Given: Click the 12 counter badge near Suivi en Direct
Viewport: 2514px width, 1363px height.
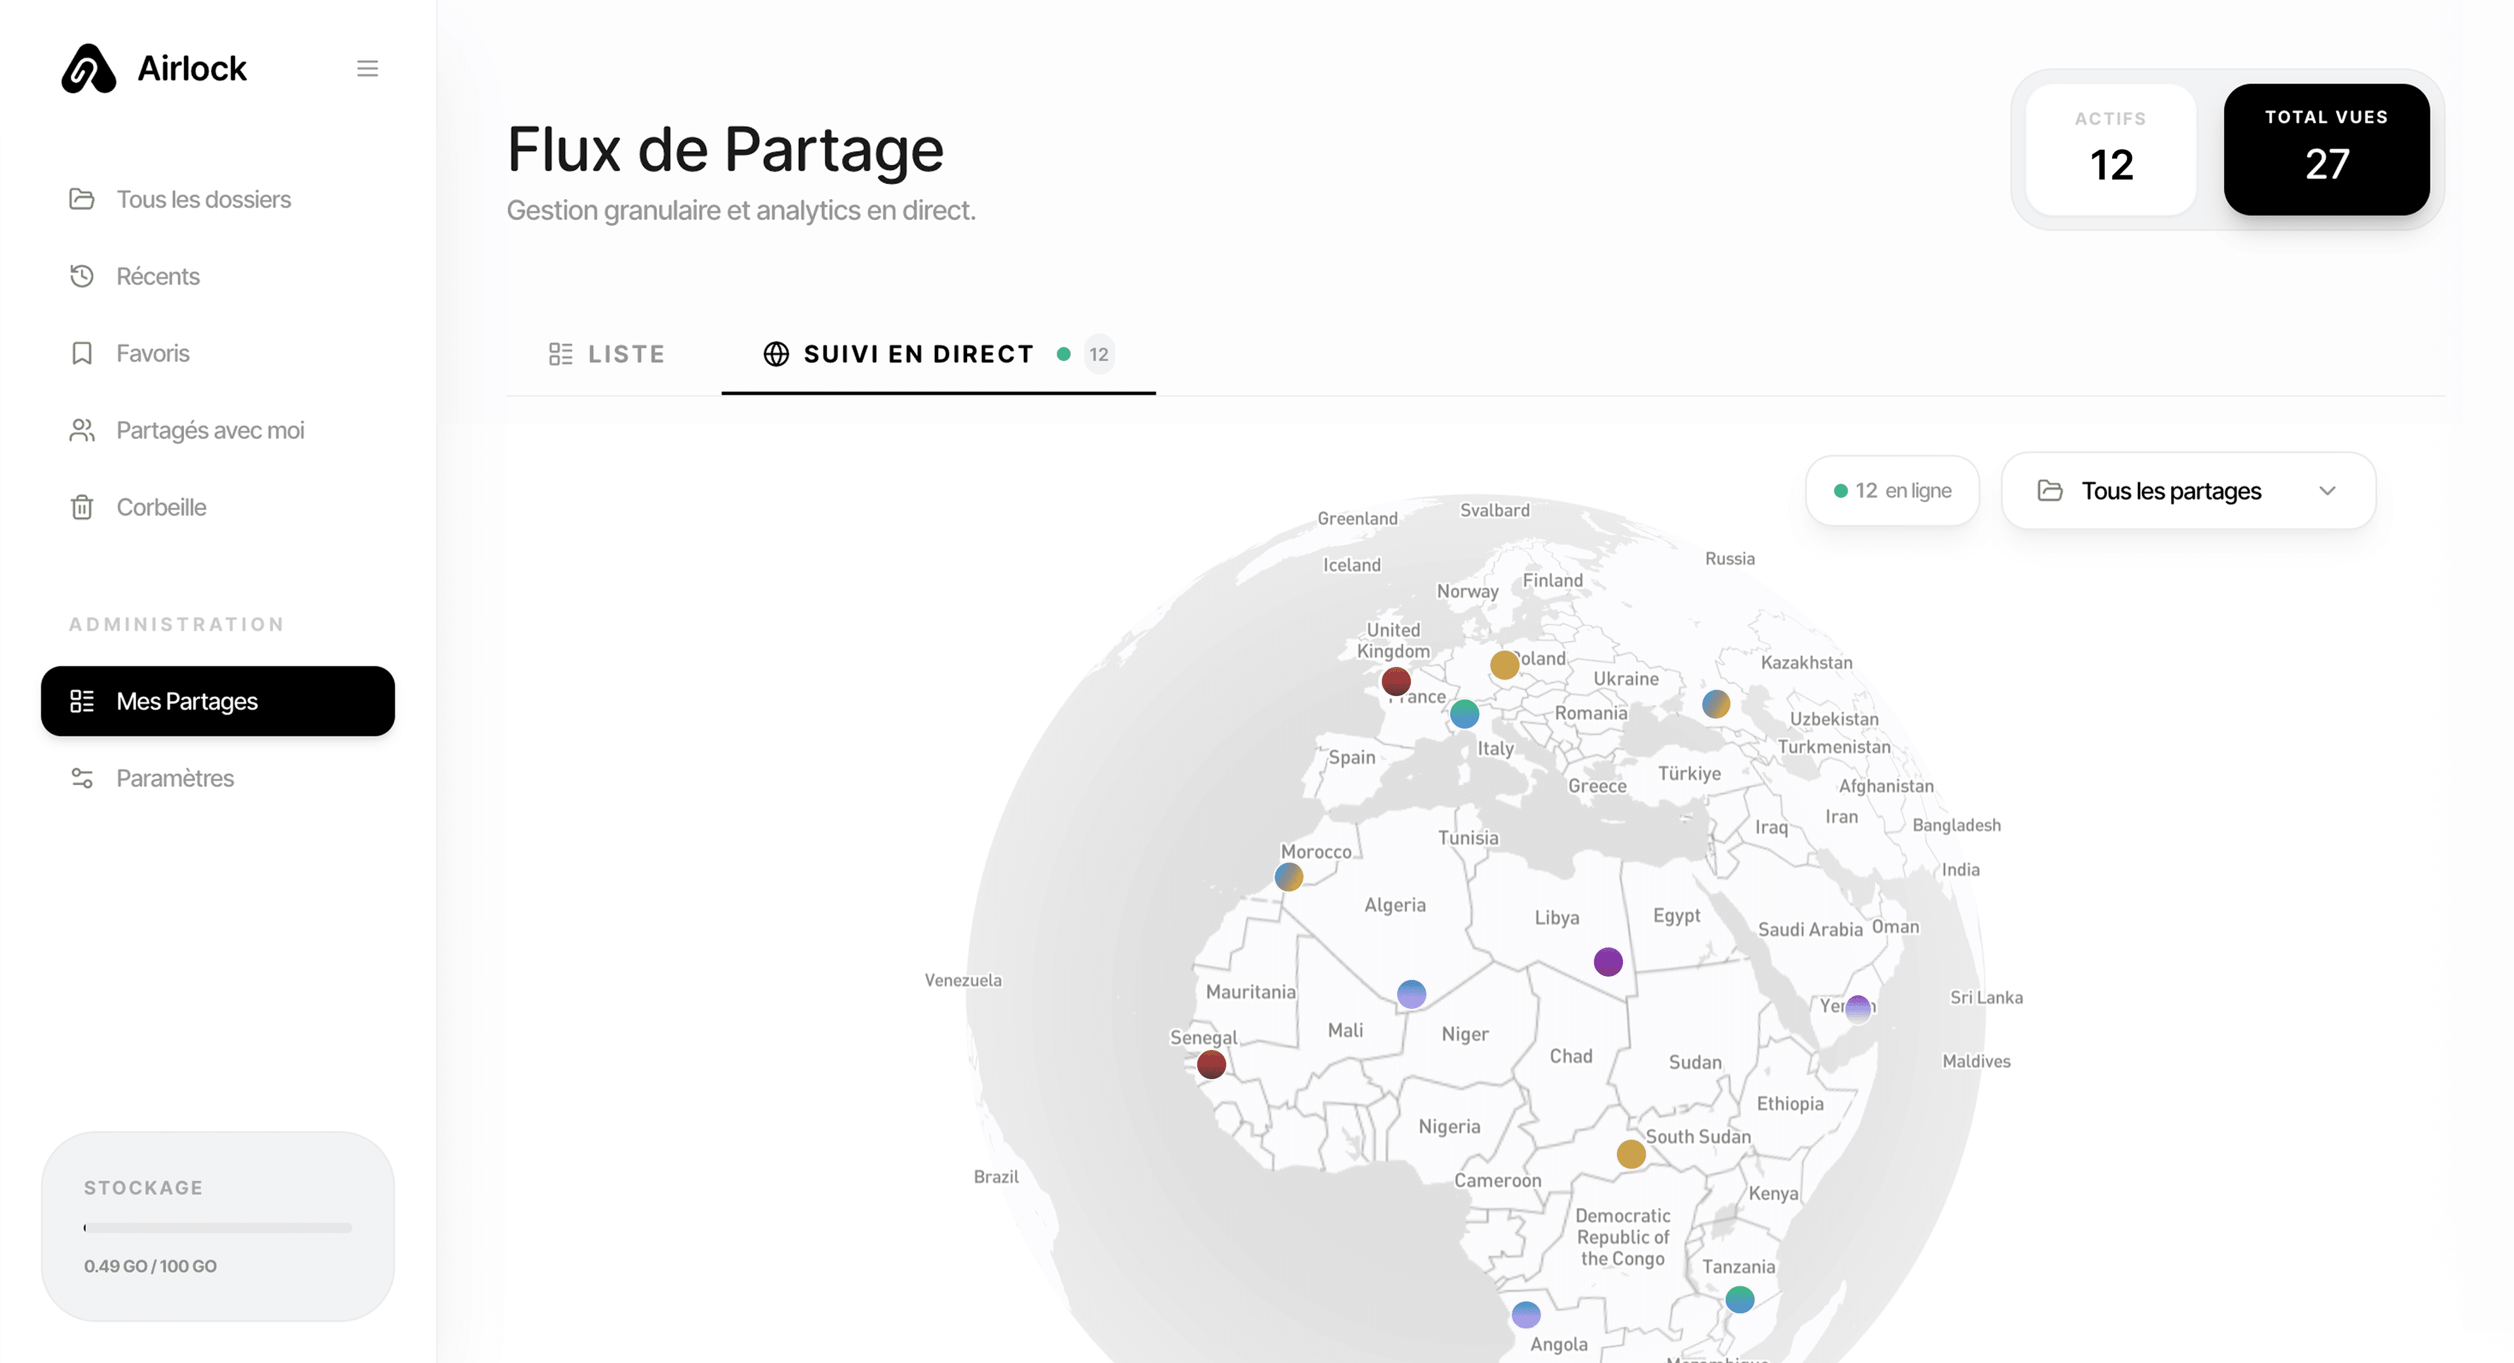Looking at the screenshot, I should click(1099, 354).
